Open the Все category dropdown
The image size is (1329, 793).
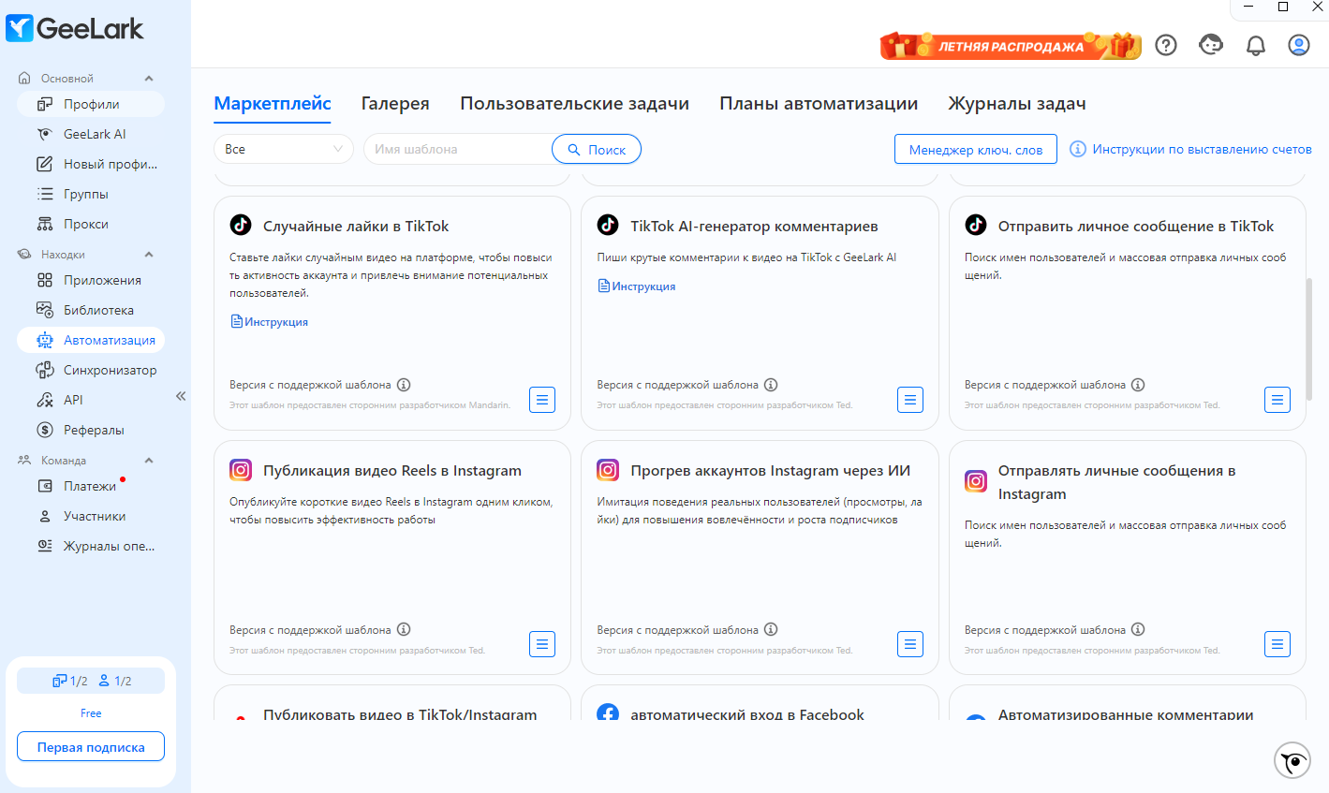284,149
